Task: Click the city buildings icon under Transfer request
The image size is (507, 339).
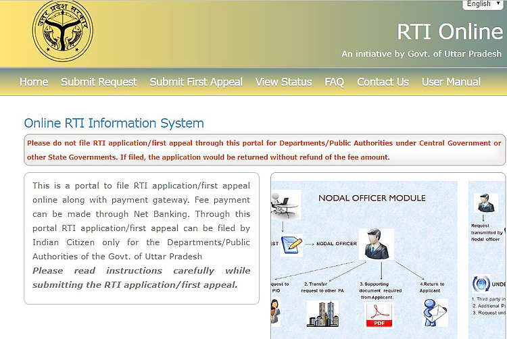Action: click(322, 313)
